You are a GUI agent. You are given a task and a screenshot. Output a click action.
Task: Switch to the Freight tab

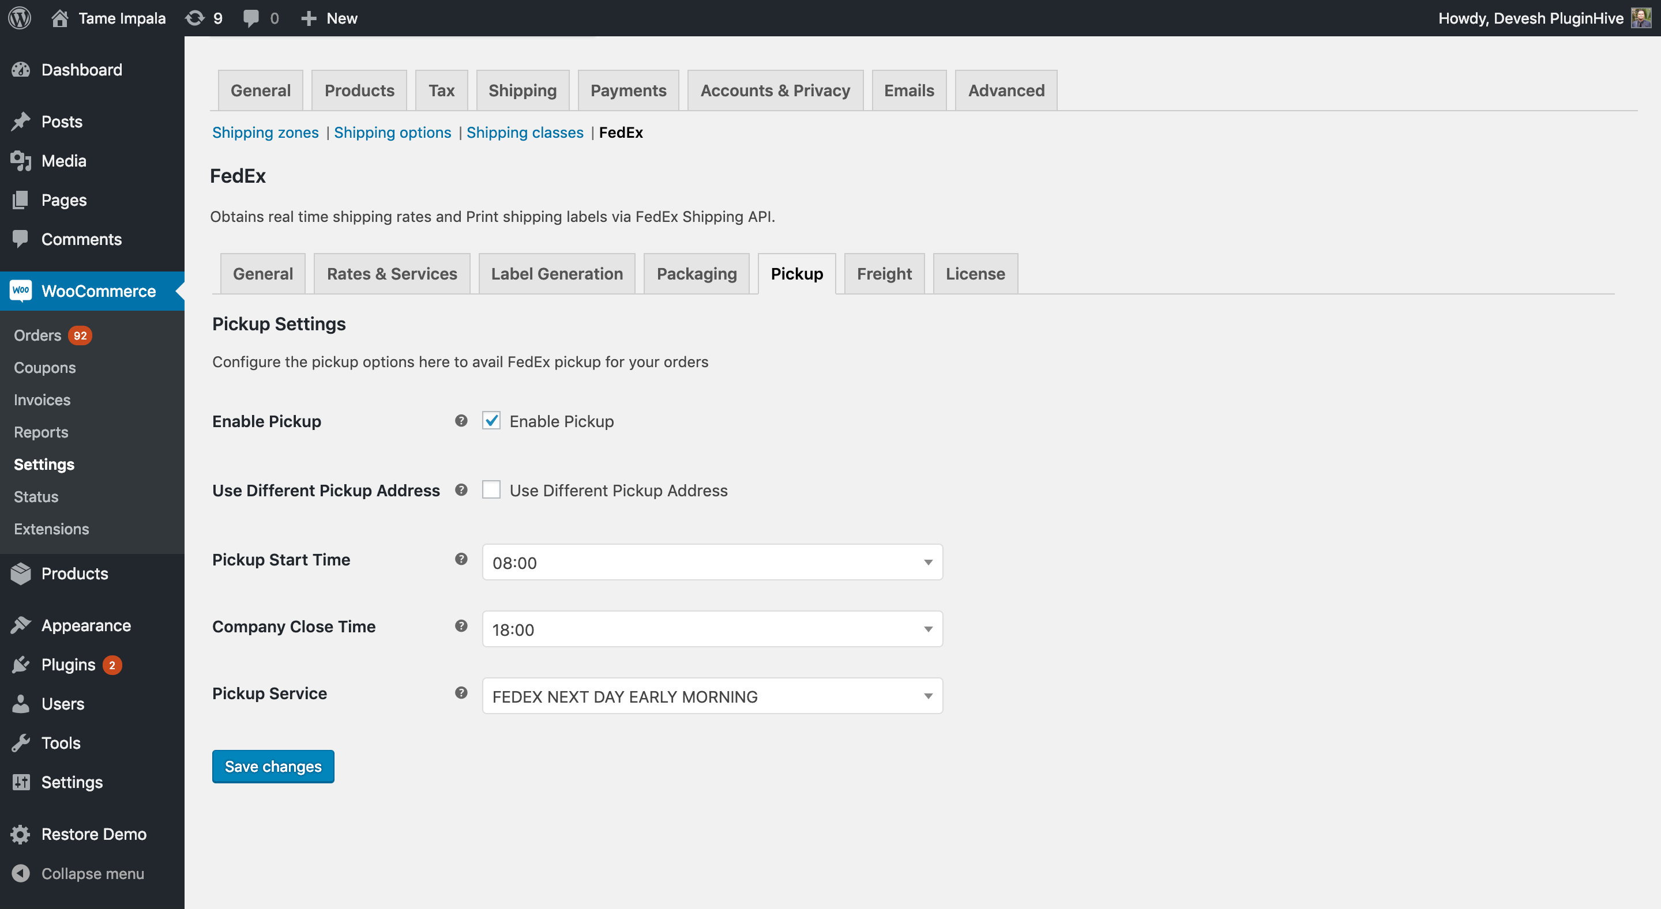pos(885,273)
